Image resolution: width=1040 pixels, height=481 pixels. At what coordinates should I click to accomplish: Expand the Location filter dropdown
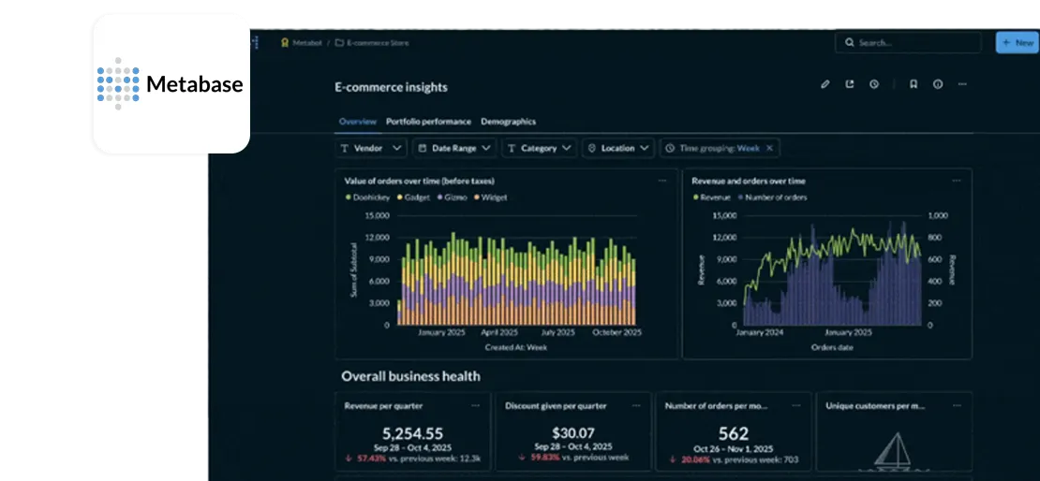click(618, 149)
